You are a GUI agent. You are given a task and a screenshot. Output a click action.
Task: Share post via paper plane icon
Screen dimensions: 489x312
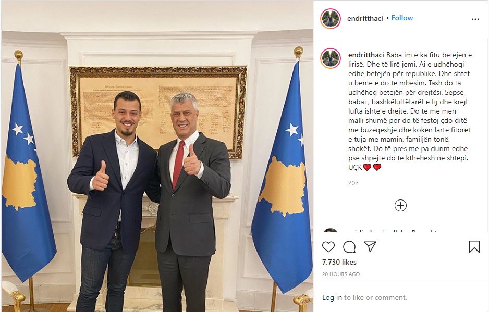coord(370,246)
